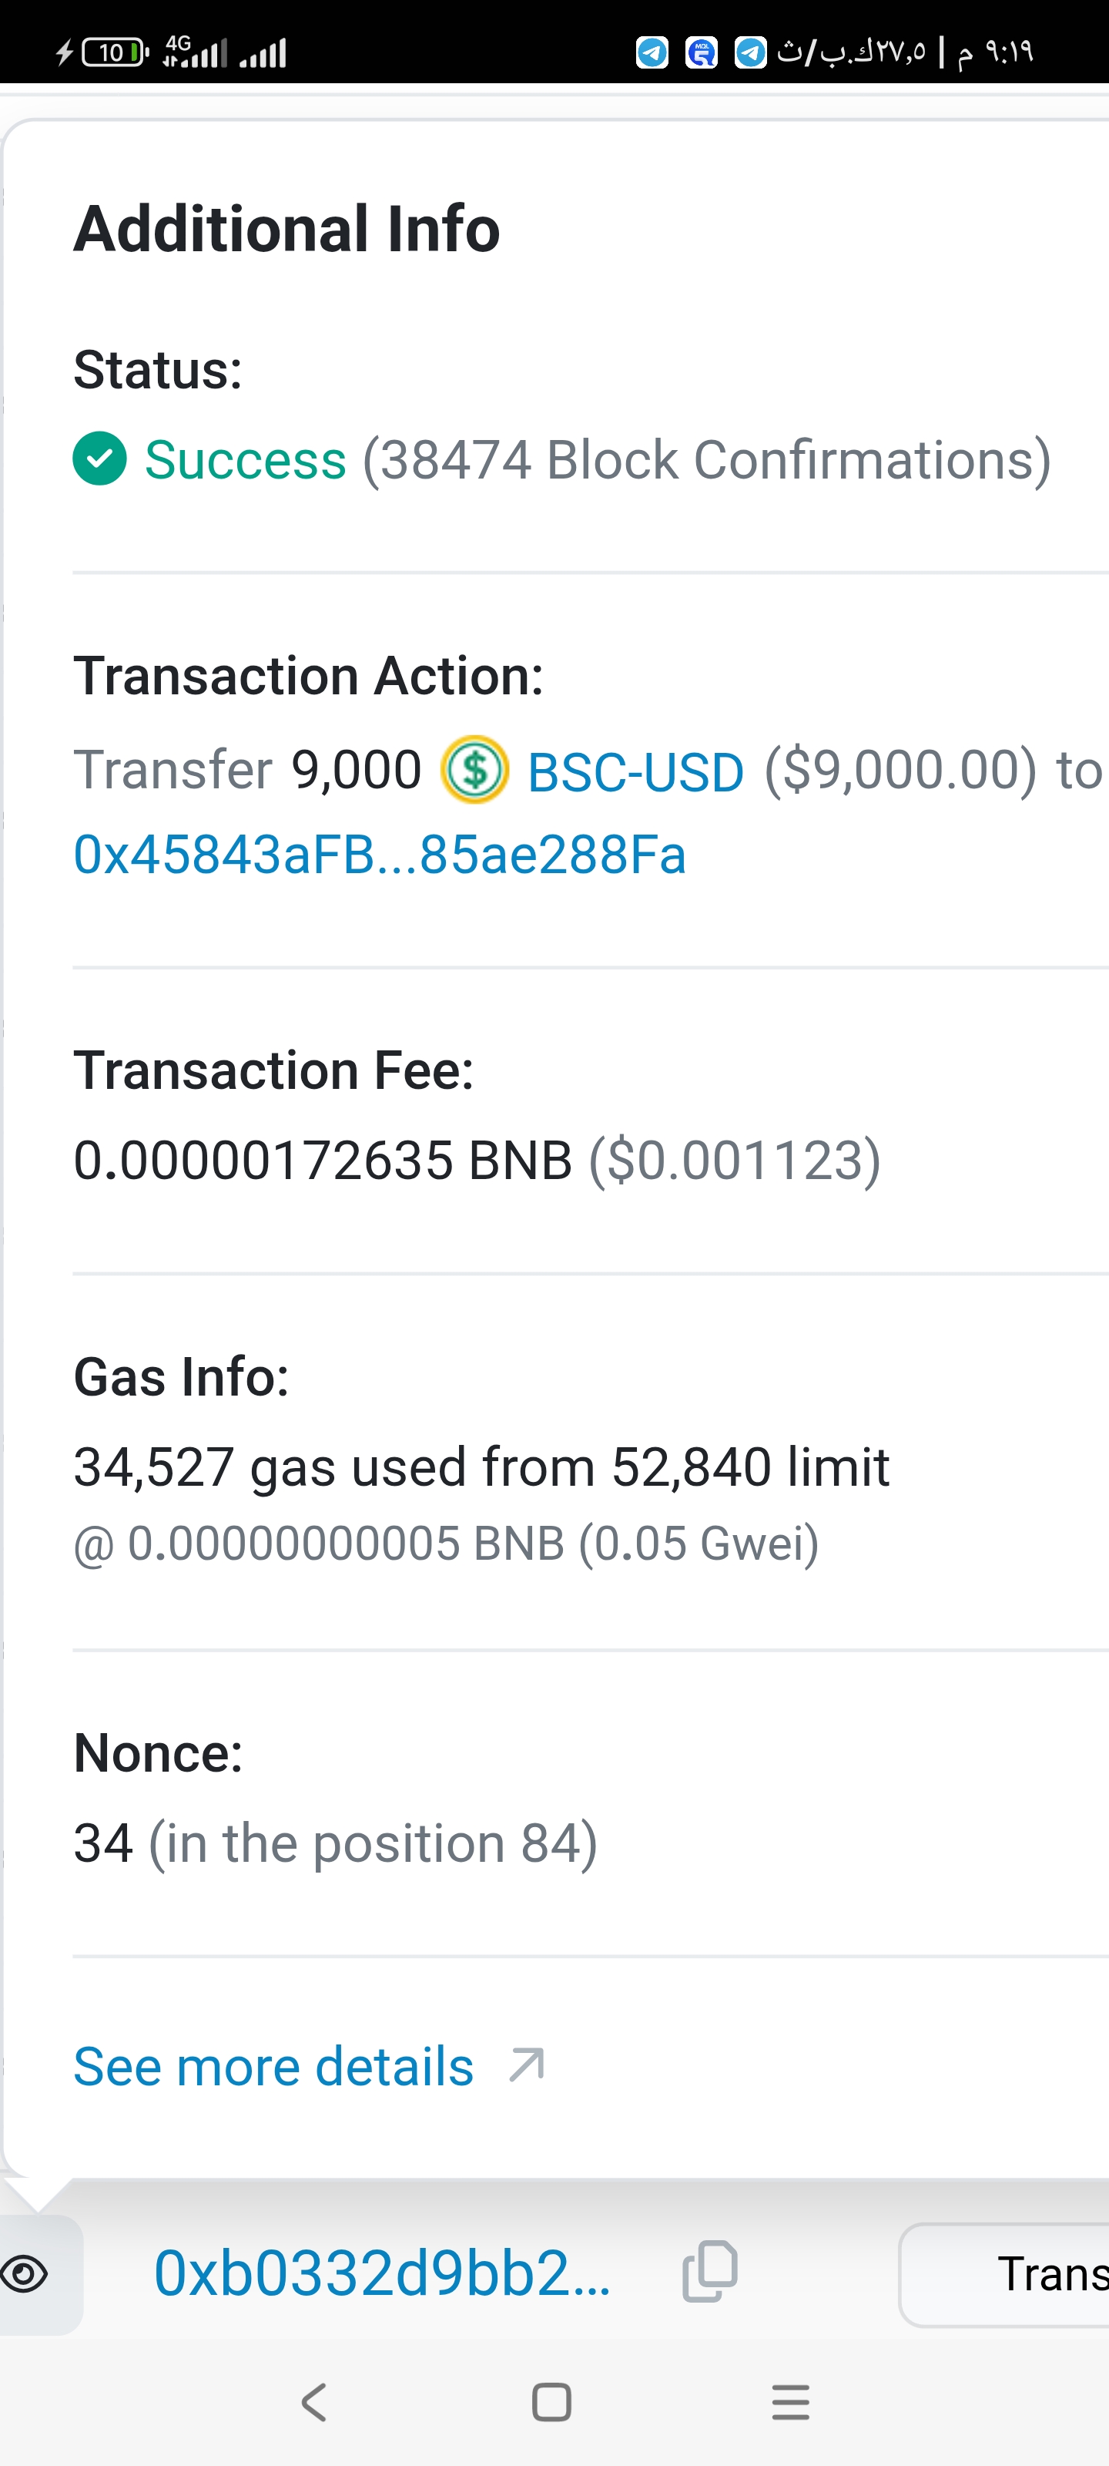The height and width of the screenshot is (2466, 1109).
Task: Open the BSC-USD token link
Action: coord(635,771)
